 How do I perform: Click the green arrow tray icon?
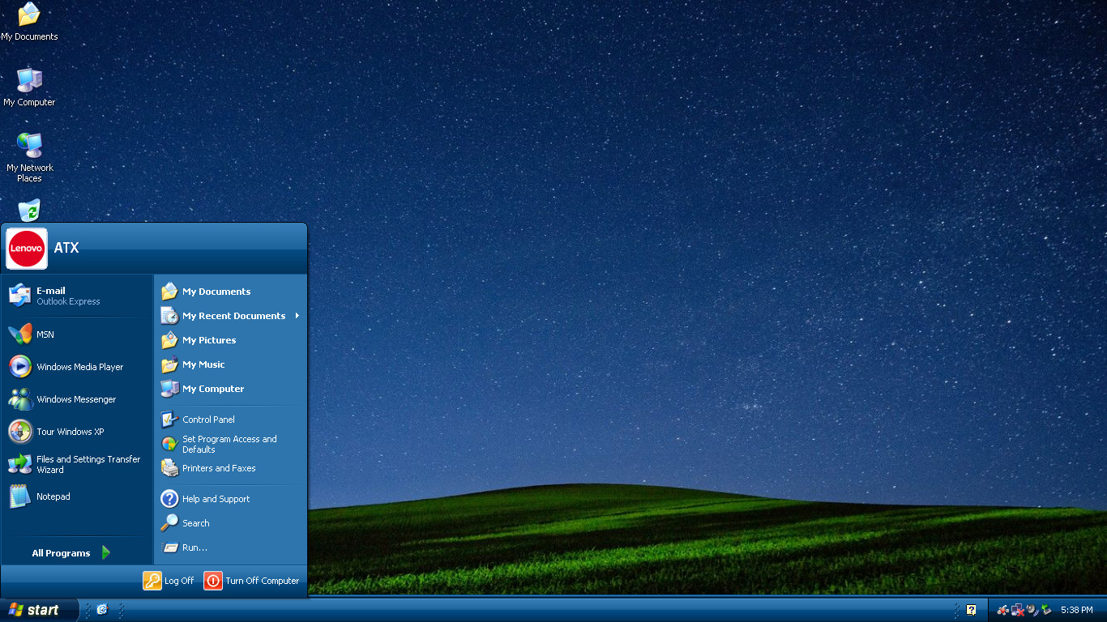coord(1046,610)
